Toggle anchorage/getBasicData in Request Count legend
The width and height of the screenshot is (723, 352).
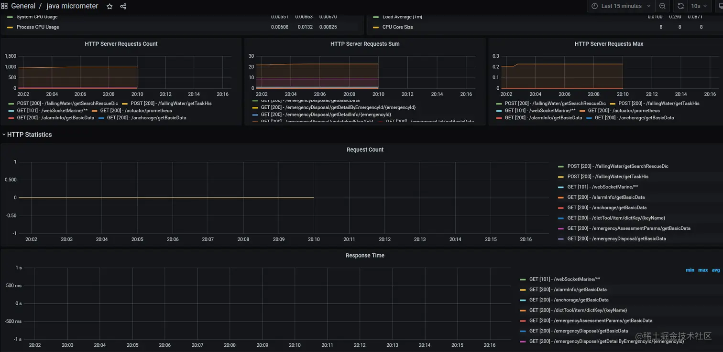[607, 208]
